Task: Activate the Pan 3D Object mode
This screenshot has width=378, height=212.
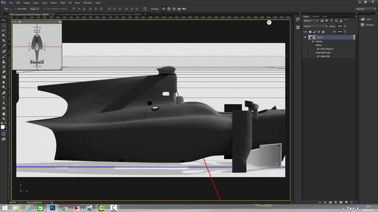Action: pos(174,9)
